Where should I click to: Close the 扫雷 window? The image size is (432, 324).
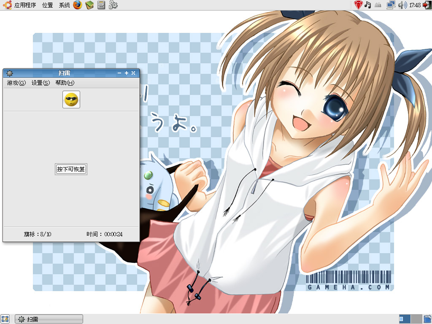(x=133, y=73)
